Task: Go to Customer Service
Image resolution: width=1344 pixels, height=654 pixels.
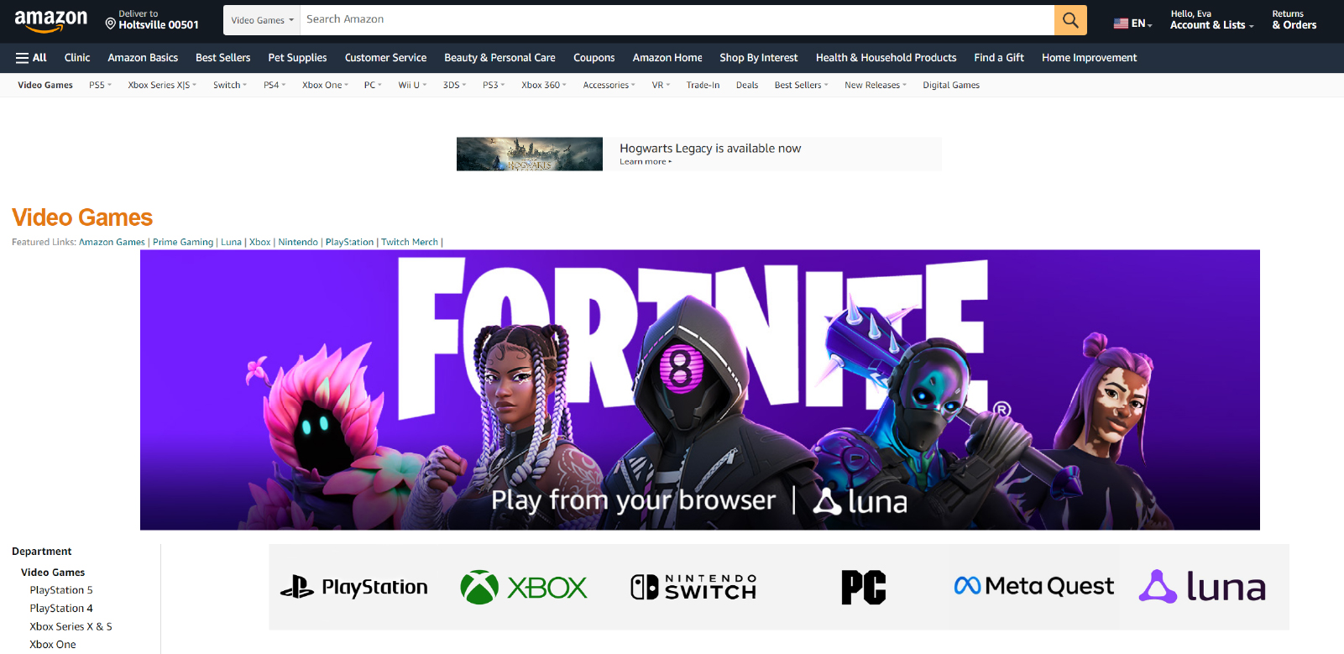Action: coord(385,58)
